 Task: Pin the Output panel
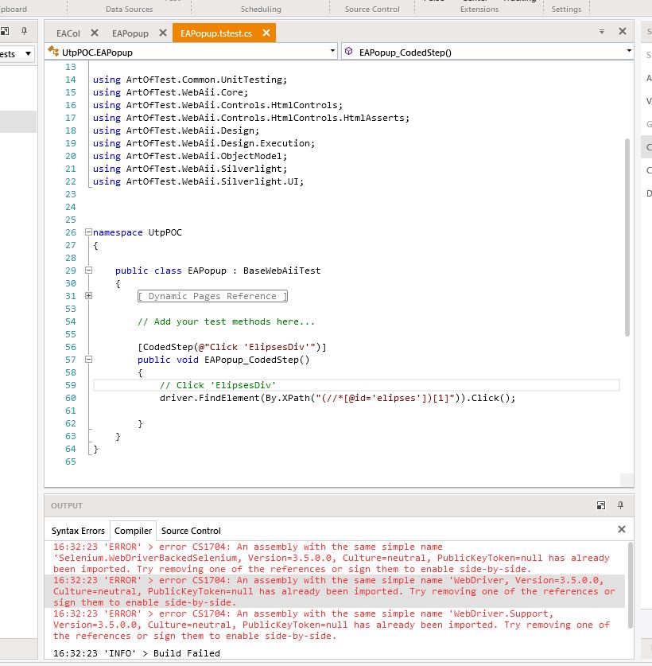621,505
